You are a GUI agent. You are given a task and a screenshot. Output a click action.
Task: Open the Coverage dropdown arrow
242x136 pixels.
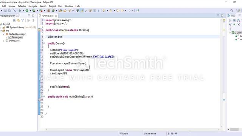click(x=37, y=11)
